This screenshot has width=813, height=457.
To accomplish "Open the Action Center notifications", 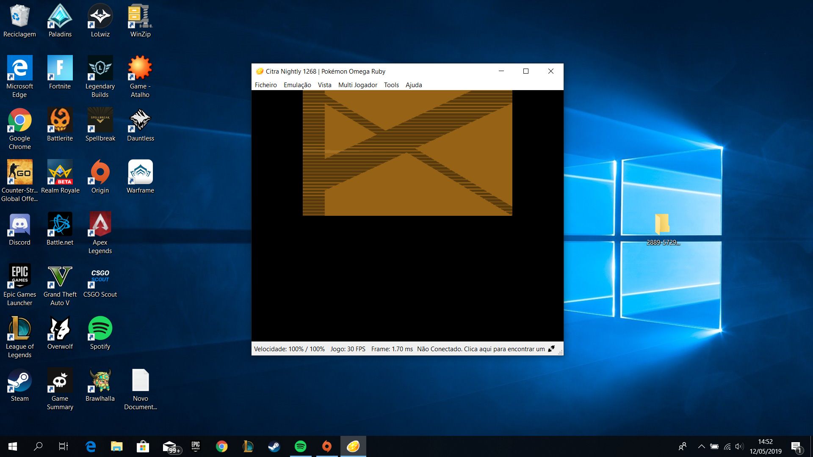I will coord(796,446).
